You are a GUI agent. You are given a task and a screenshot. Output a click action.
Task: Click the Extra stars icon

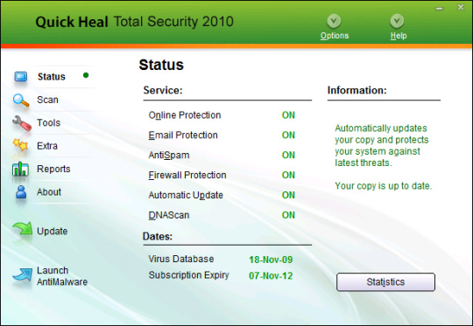20,145
